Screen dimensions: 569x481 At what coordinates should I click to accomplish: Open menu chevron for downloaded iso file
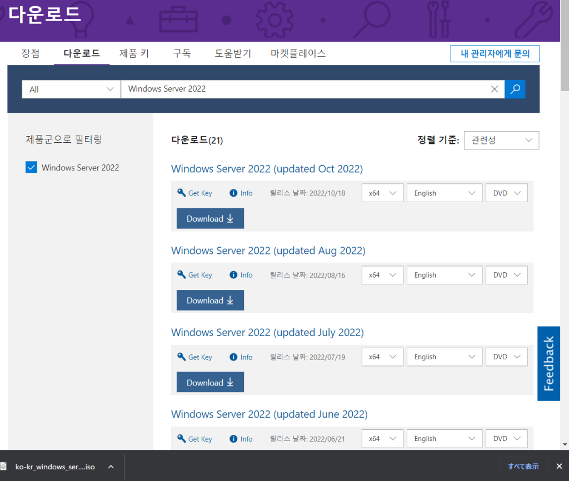click(x=111, y=467)
